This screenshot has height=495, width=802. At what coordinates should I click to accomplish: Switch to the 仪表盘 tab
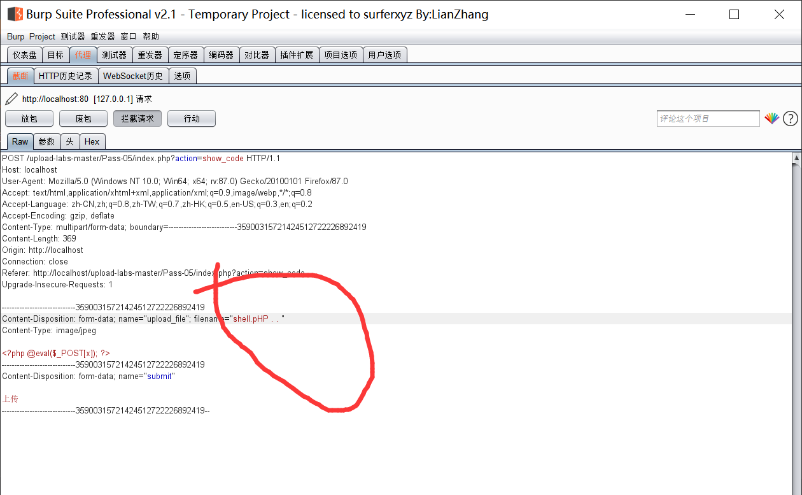click(x=25, y=55)
